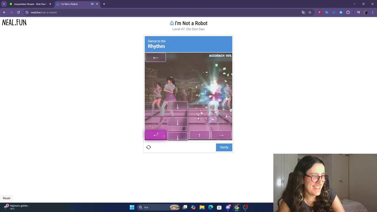View site information icon
The height and width of the screenshot is (212, 377).
coord(27,12)
